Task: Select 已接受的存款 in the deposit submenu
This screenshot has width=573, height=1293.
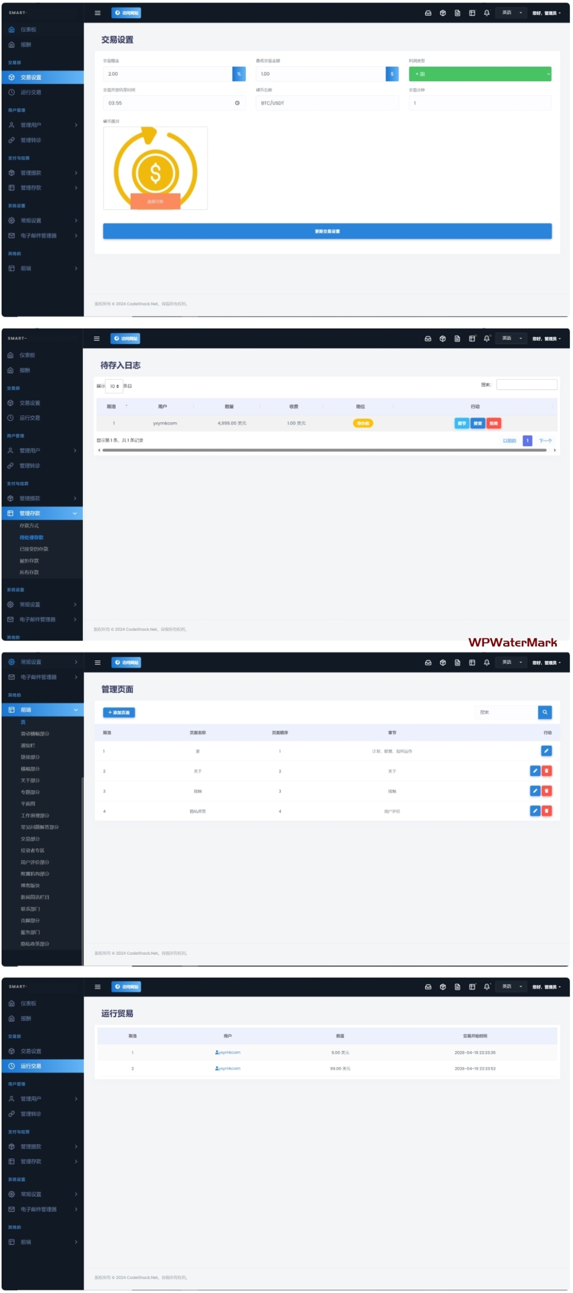Action: [34, 549]
